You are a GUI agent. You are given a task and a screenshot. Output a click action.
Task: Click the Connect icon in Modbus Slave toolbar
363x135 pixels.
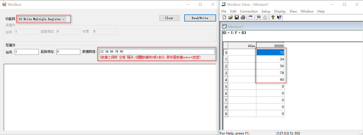(x=259, y=17)
